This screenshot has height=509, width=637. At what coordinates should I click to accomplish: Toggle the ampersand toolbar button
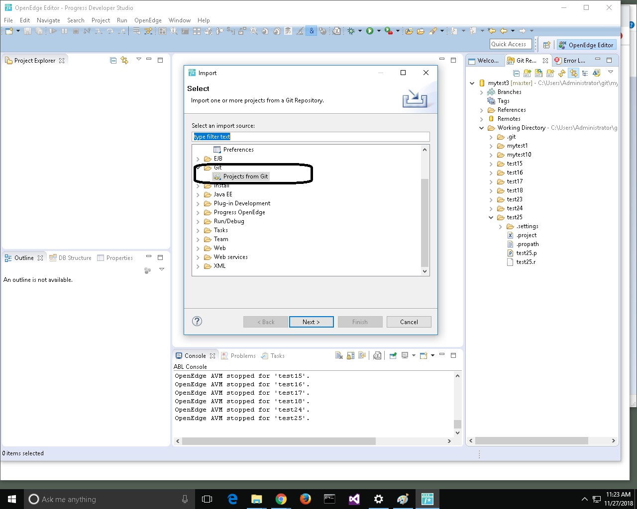click(312, 31)
